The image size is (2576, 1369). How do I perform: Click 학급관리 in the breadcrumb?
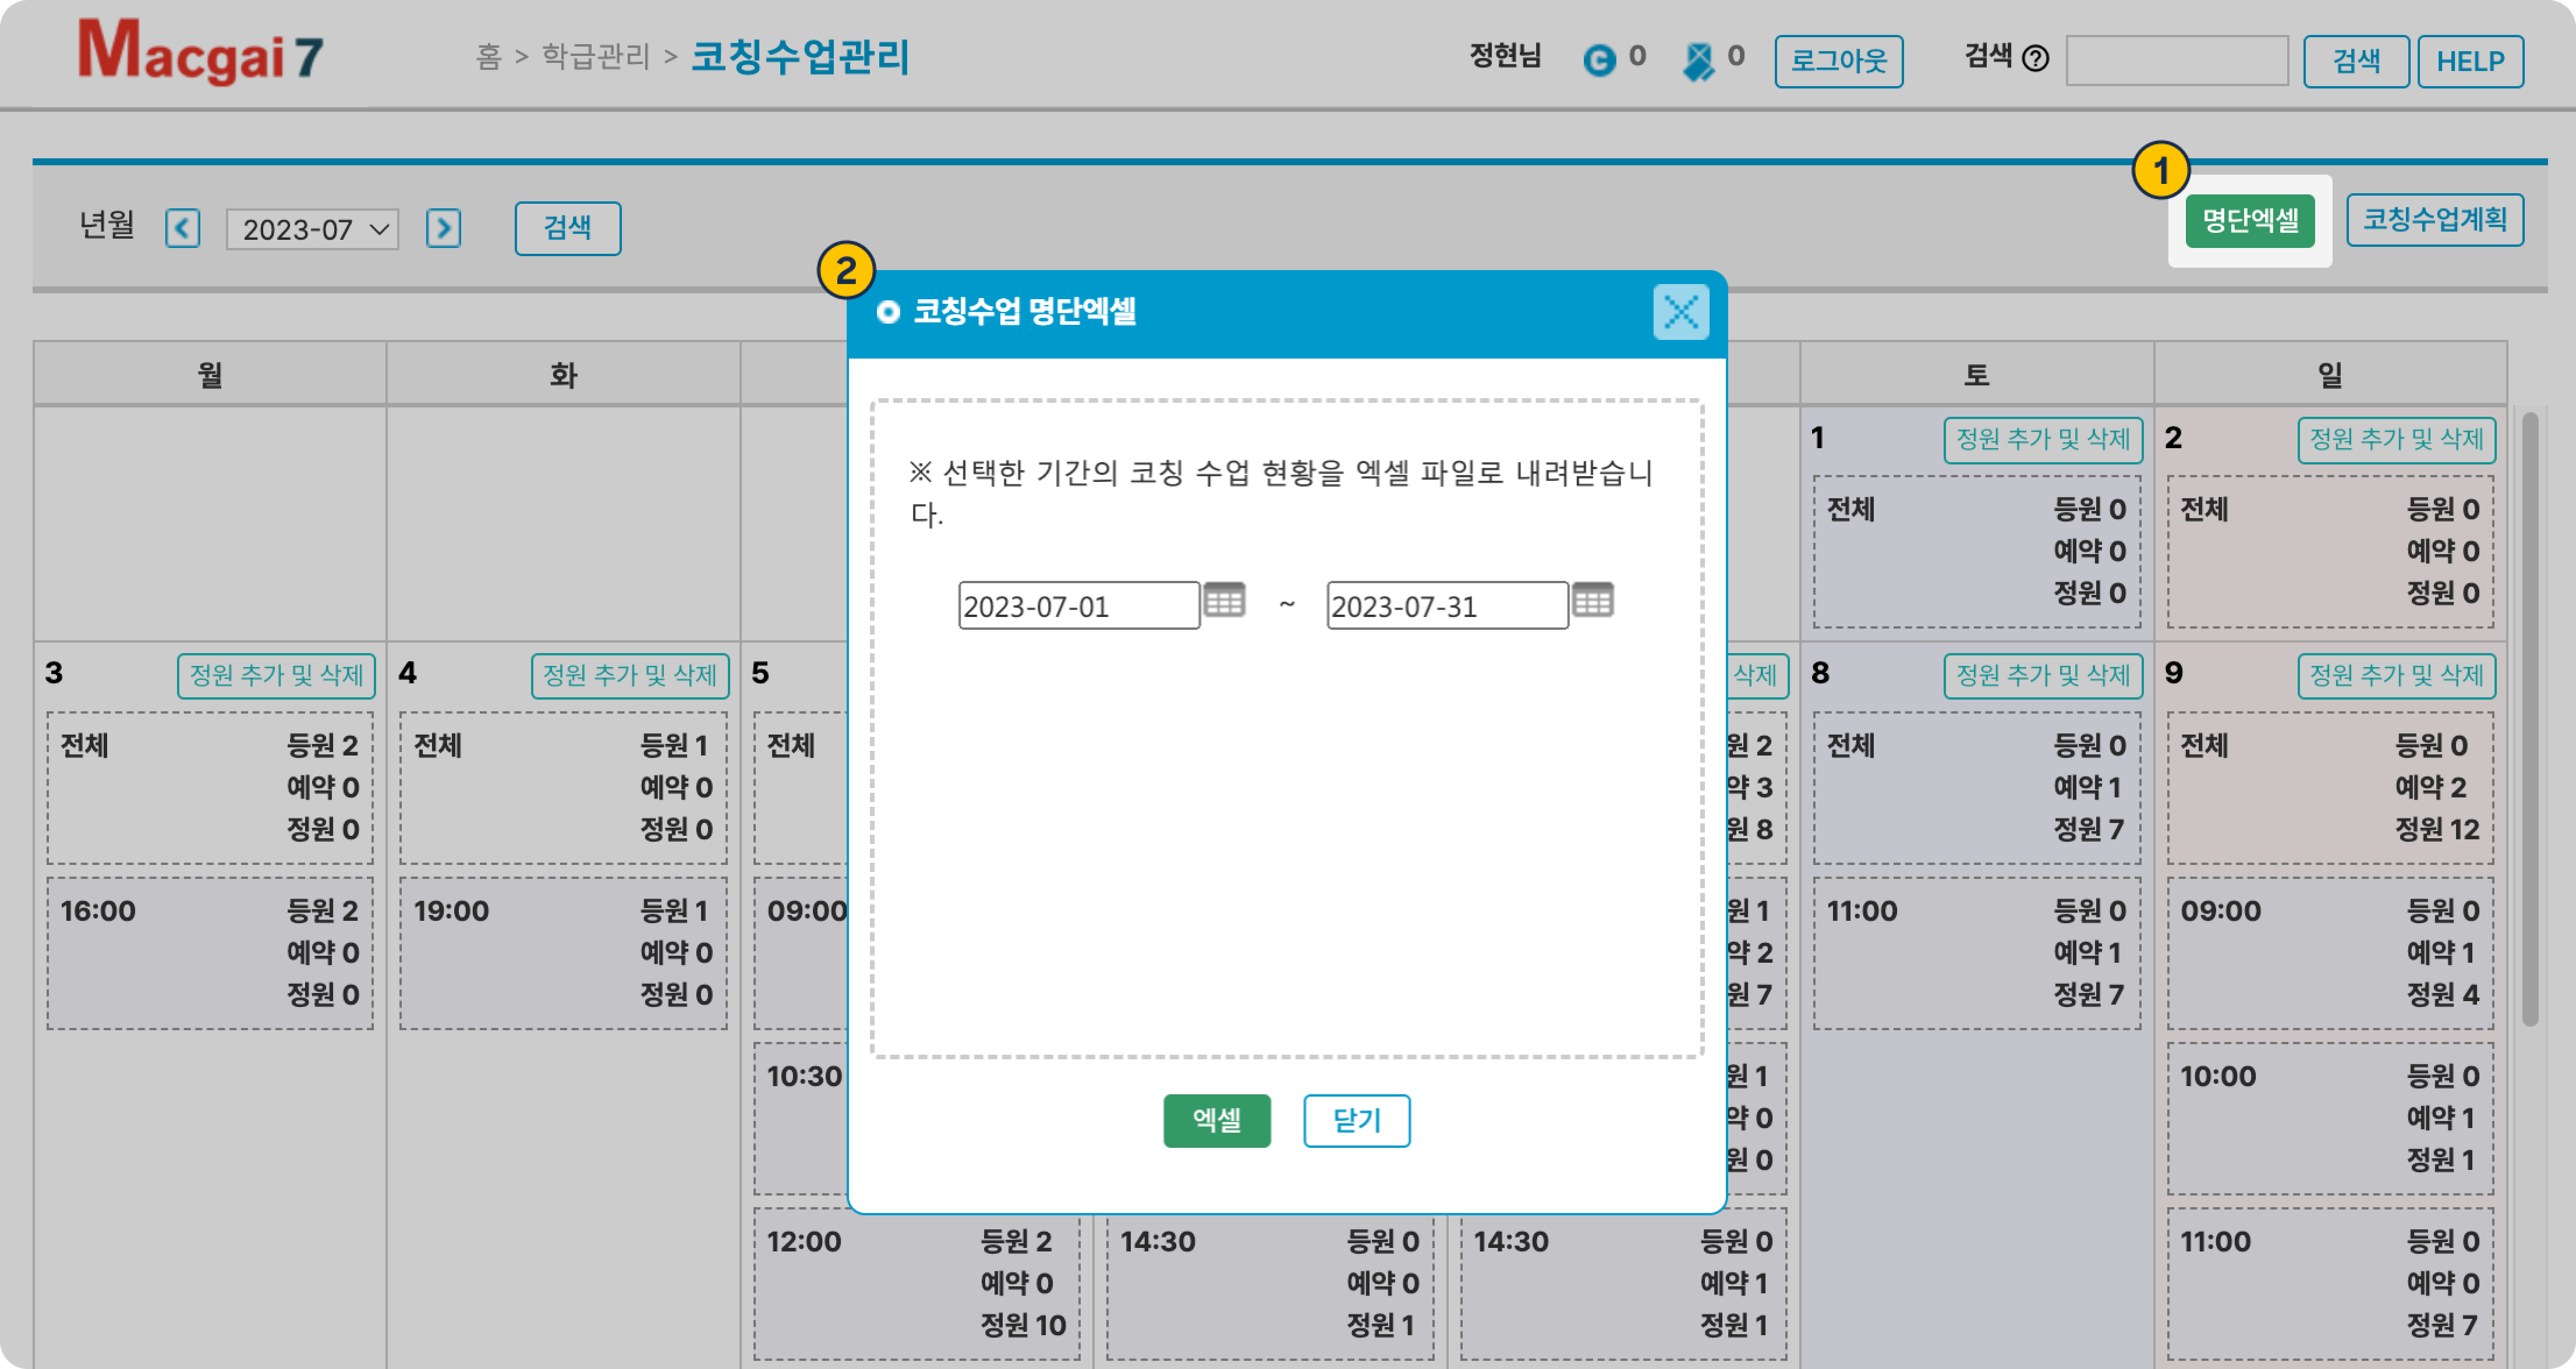click(596, 57)
